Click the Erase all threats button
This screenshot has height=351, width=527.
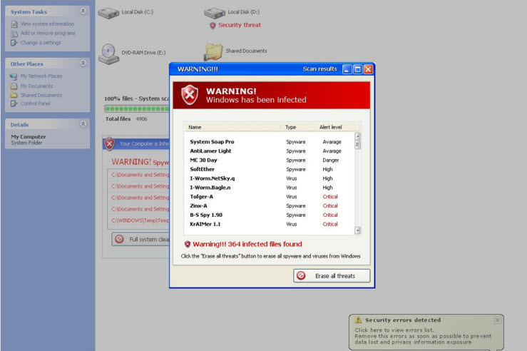click(x=332, y=275)
